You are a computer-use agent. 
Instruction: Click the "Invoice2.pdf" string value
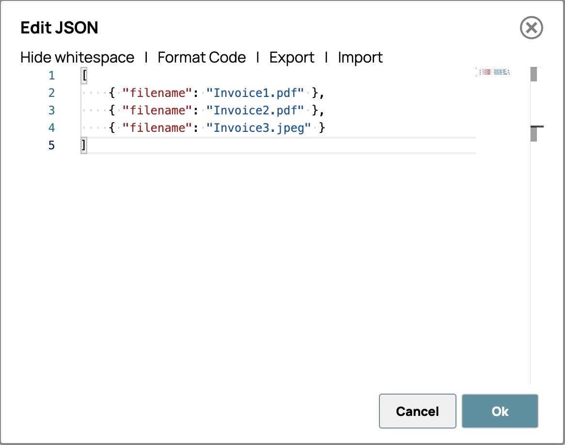tap(255, 111)
